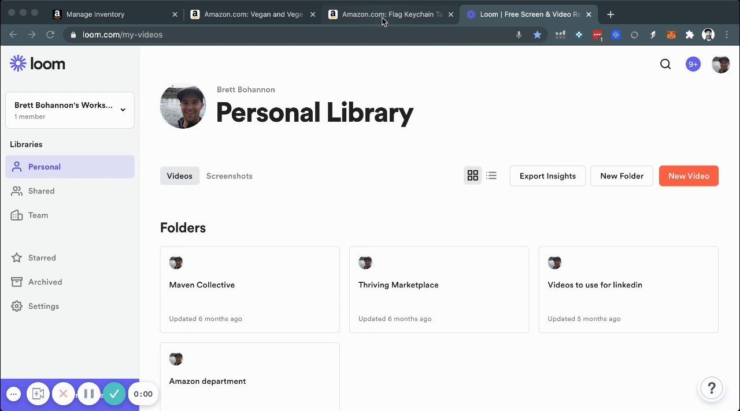
Task: Reload the Loom page
Action: 50,35
